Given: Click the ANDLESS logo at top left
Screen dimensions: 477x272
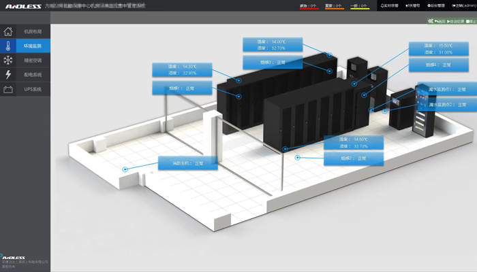Looking at the screenshot, I should (x=22, y=6).
